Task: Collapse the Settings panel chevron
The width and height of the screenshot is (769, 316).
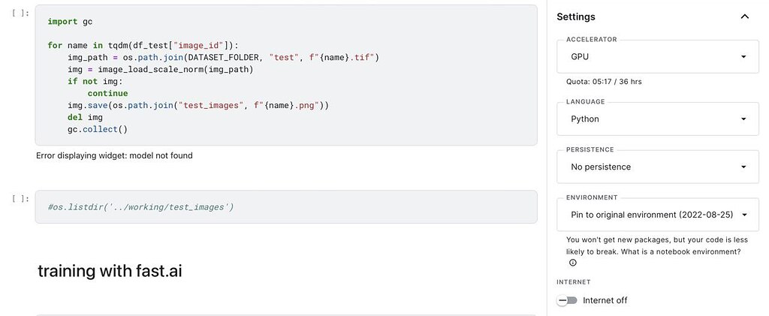Action: pos(744,17)
